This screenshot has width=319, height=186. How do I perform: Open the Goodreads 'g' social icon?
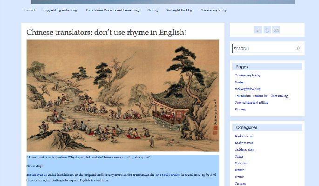point(267,30)
